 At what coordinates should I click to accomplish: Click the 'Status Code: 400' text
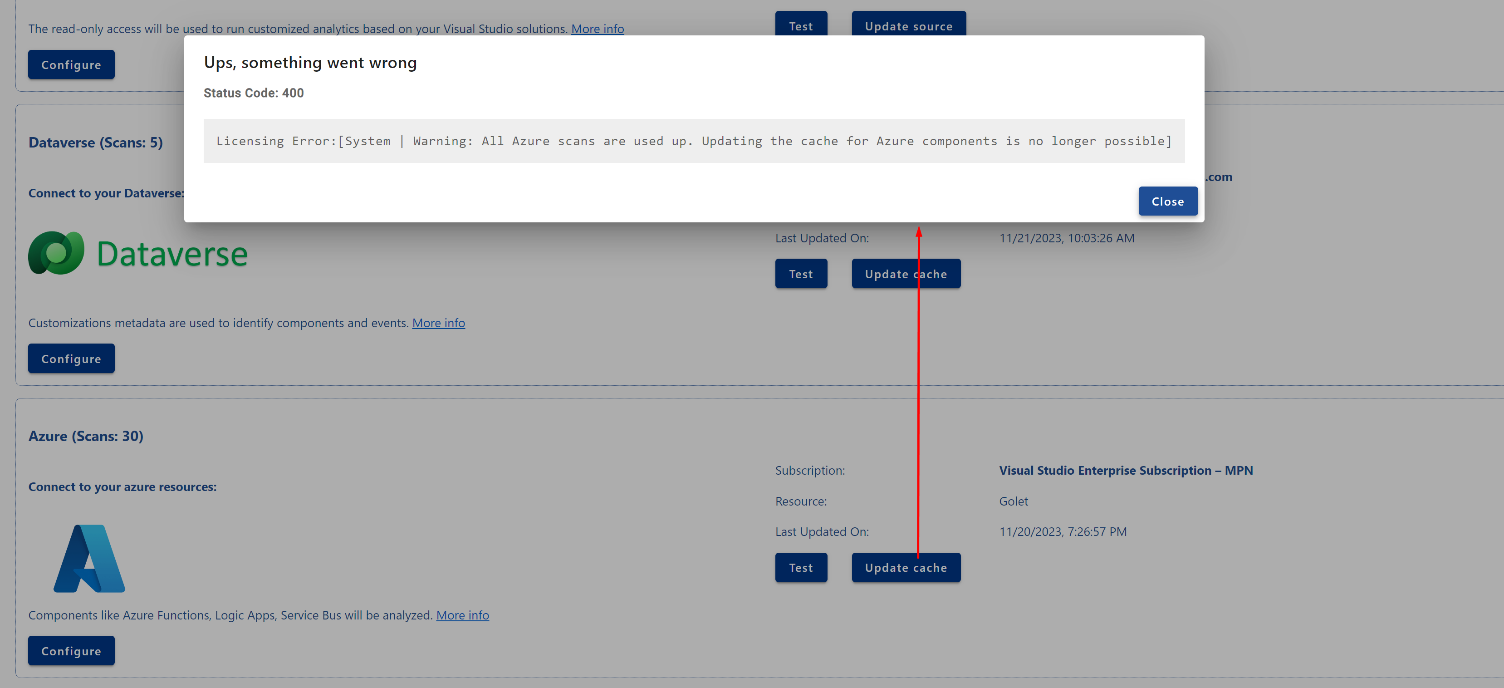coord(254,93)
